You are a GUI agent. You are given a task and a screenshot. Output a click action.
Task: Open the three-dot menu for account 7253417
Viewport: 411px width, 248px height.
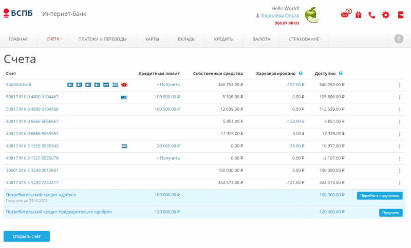(x=399, y=183)
